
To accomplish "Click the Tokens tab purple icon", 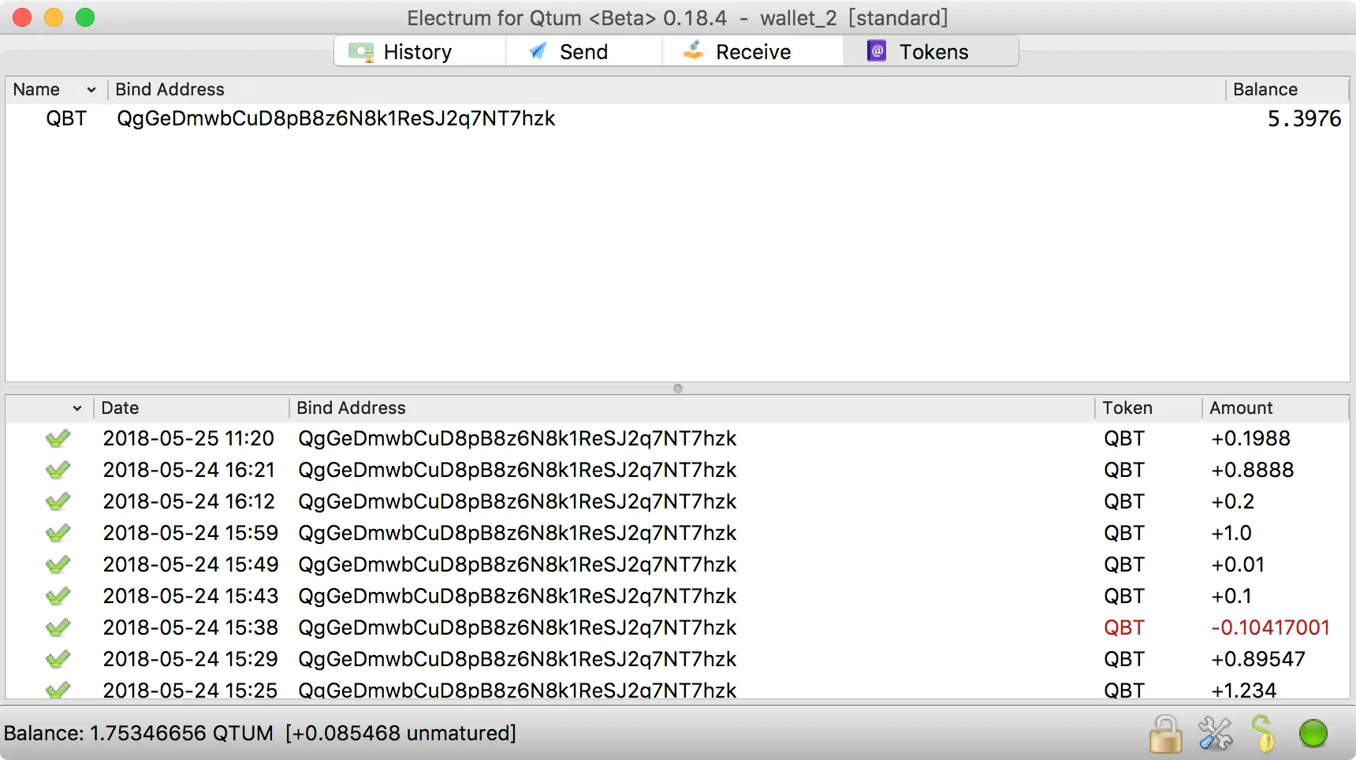I will click(877, 51).
